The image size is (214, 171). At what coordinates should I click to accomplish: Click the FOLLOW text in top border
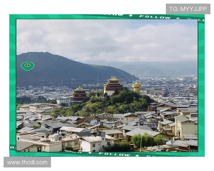(x=155, y=17)
